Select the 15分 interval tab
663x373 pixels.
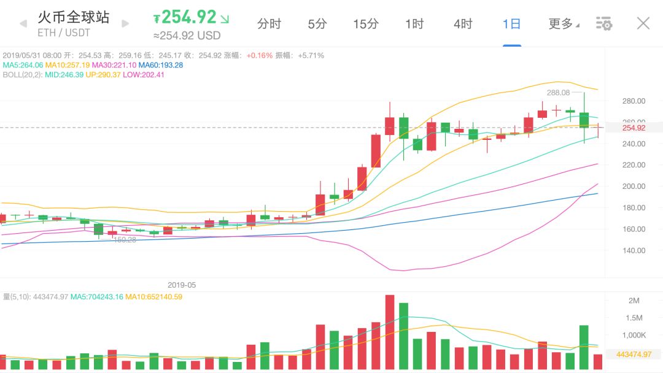[x=366, y=24]
